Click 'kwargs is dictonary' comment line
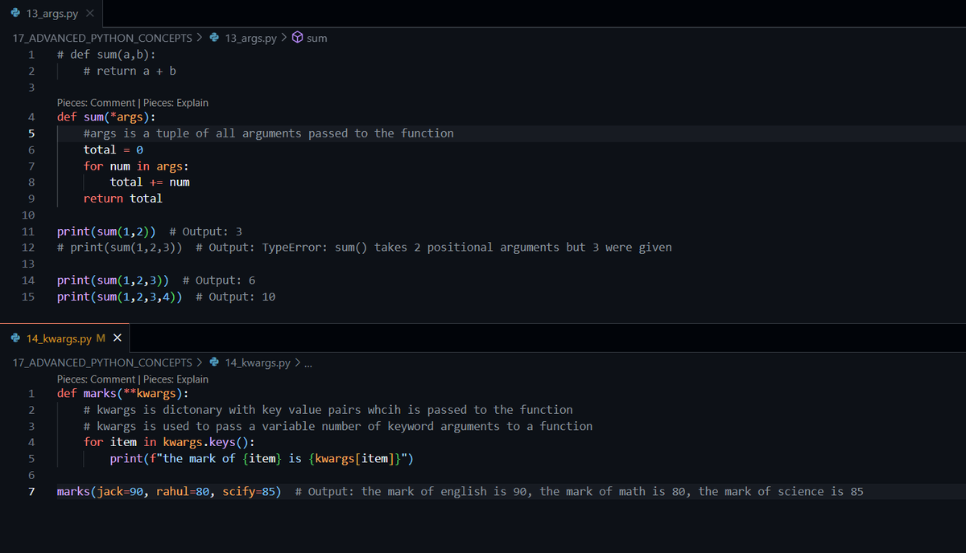 328,410
